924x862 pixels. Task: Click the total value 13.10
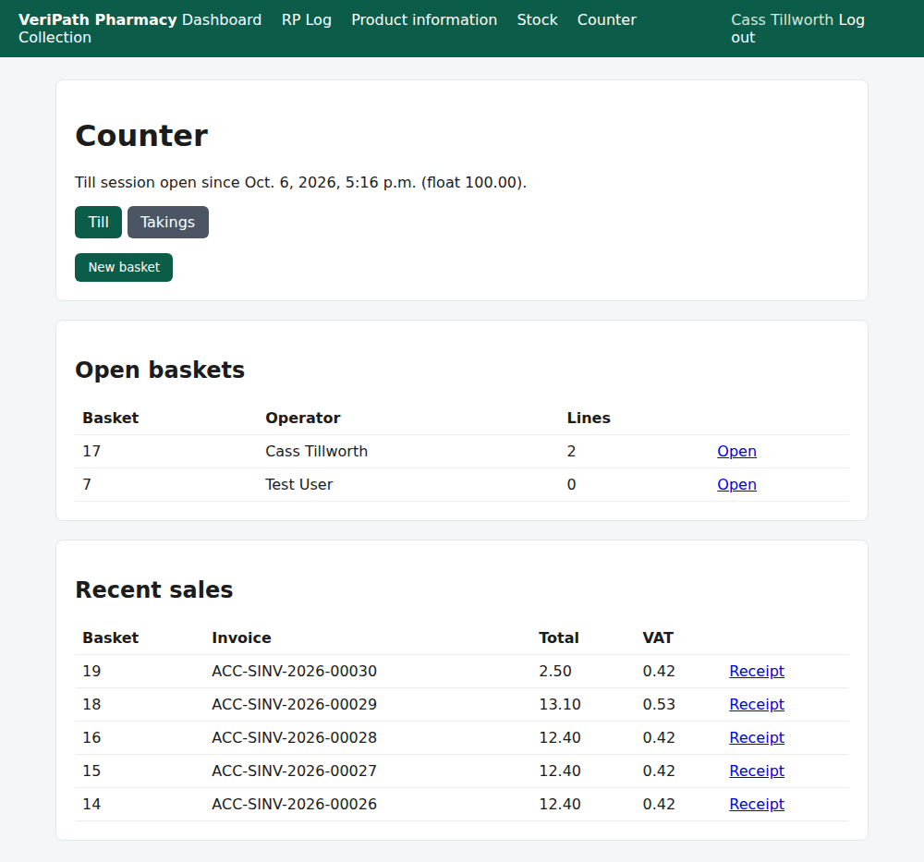pos(560,704)
